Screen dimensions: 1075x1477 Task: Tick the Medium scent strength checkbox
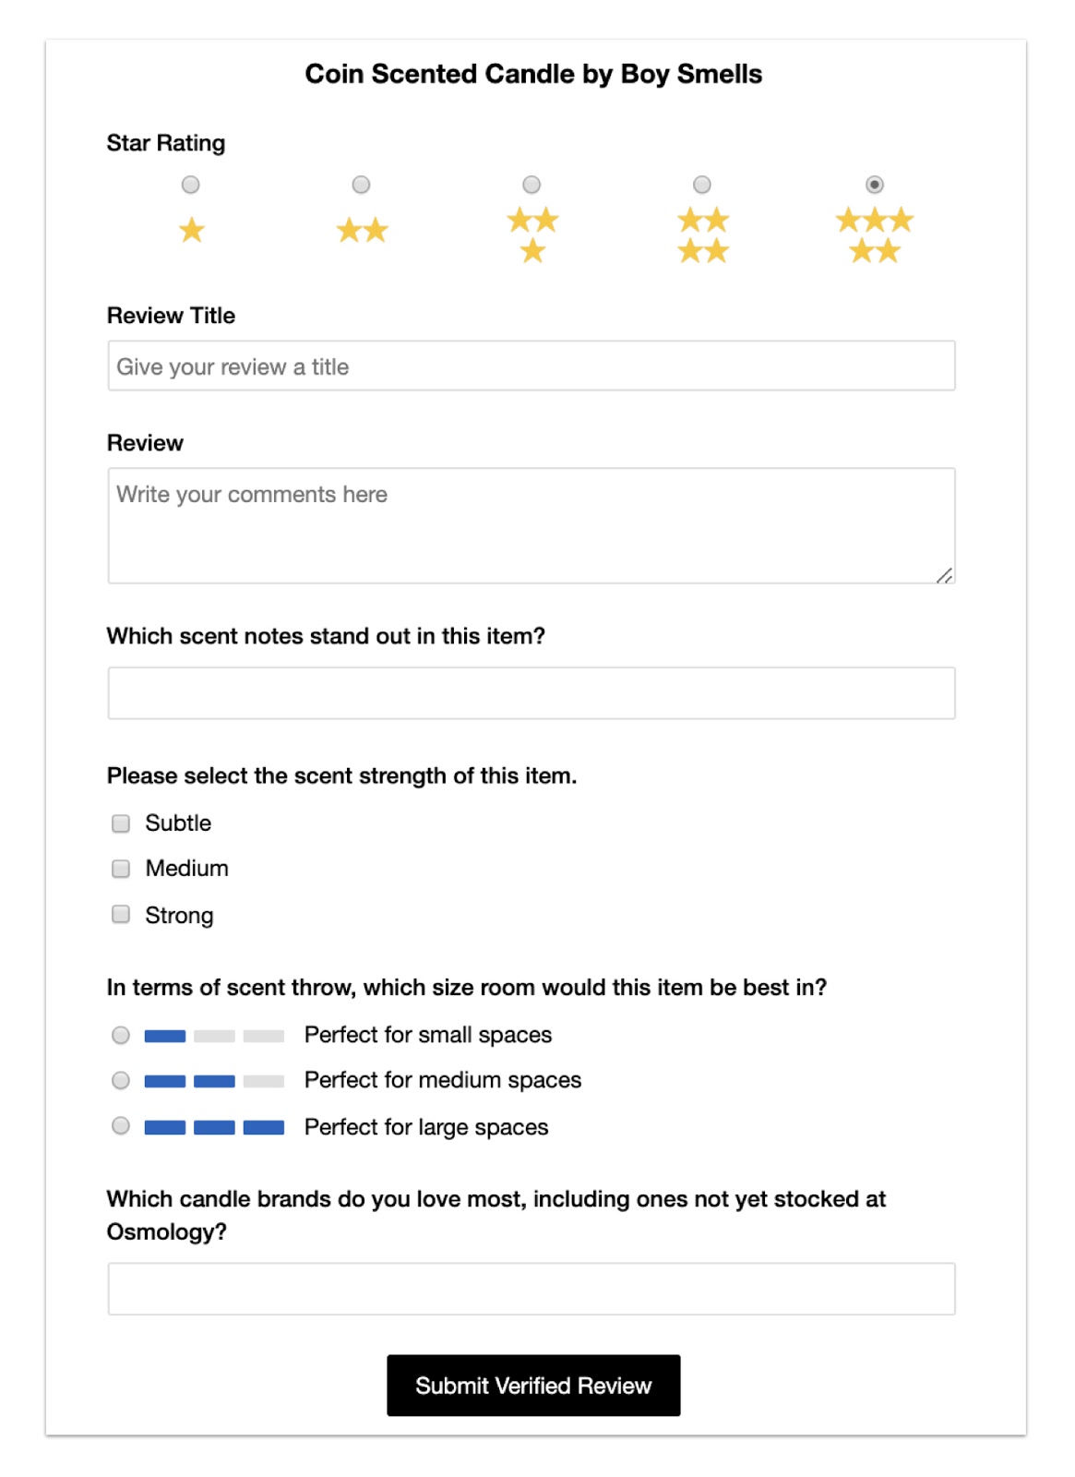point(121,869)
